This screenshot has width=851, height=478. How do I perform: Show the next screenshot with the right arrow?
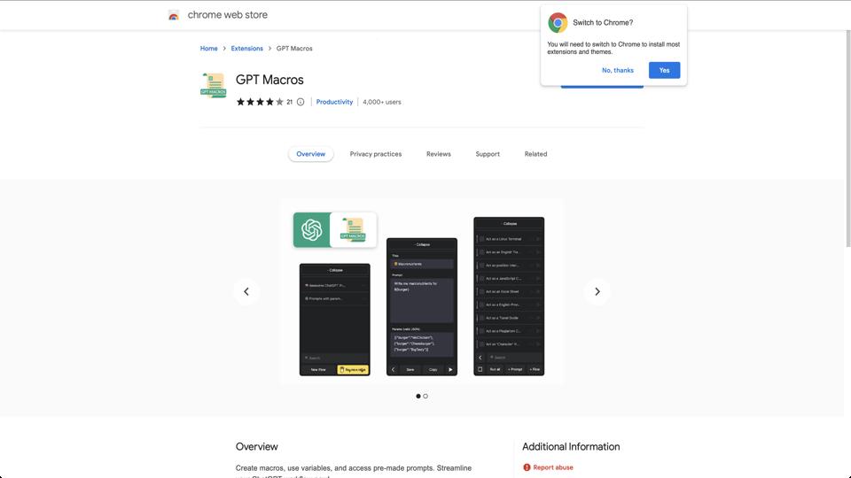[597, 291]
